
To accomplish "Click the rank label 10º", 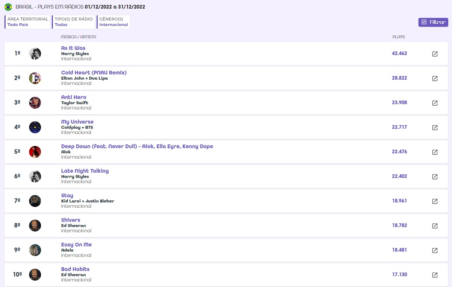I will click(17, 275).
